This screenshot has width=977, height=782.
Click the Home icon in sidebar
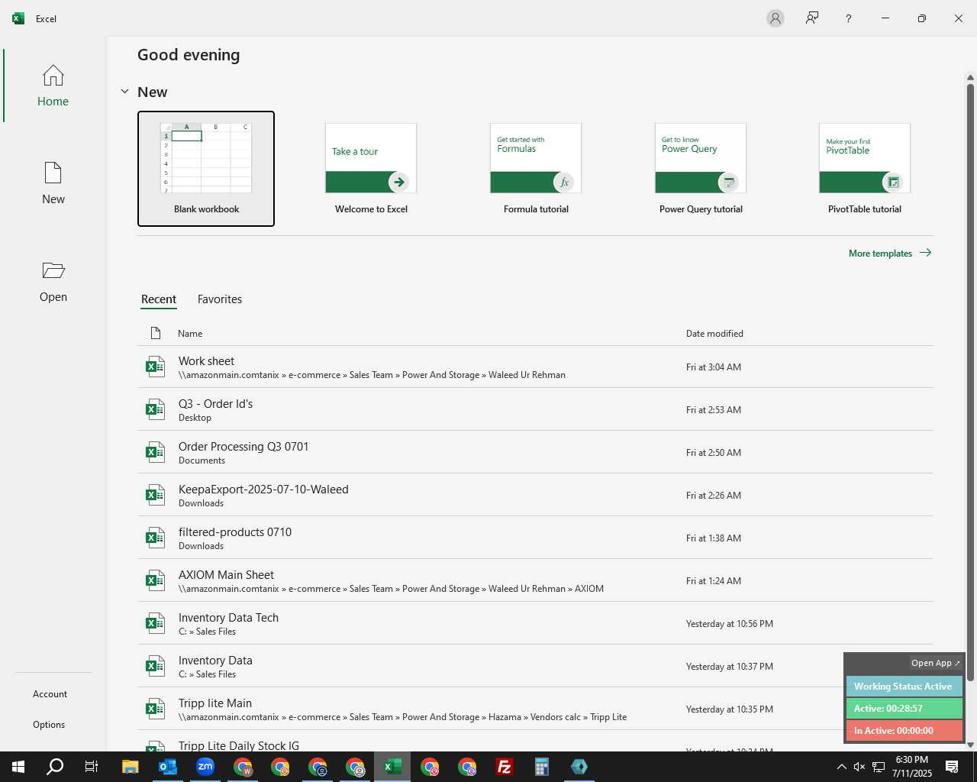53,76
